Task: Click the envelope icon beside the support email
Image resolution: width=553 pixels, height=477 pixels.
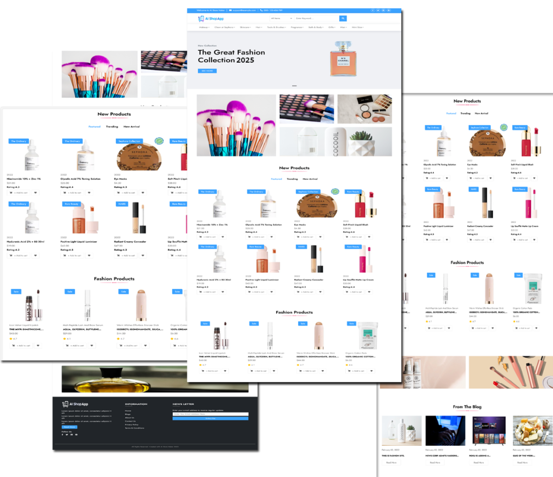Action: coord(231,10)
